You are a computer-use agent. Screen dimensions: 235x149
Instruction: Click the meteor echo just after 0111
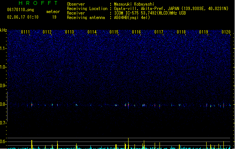click(x=32, y=105)
